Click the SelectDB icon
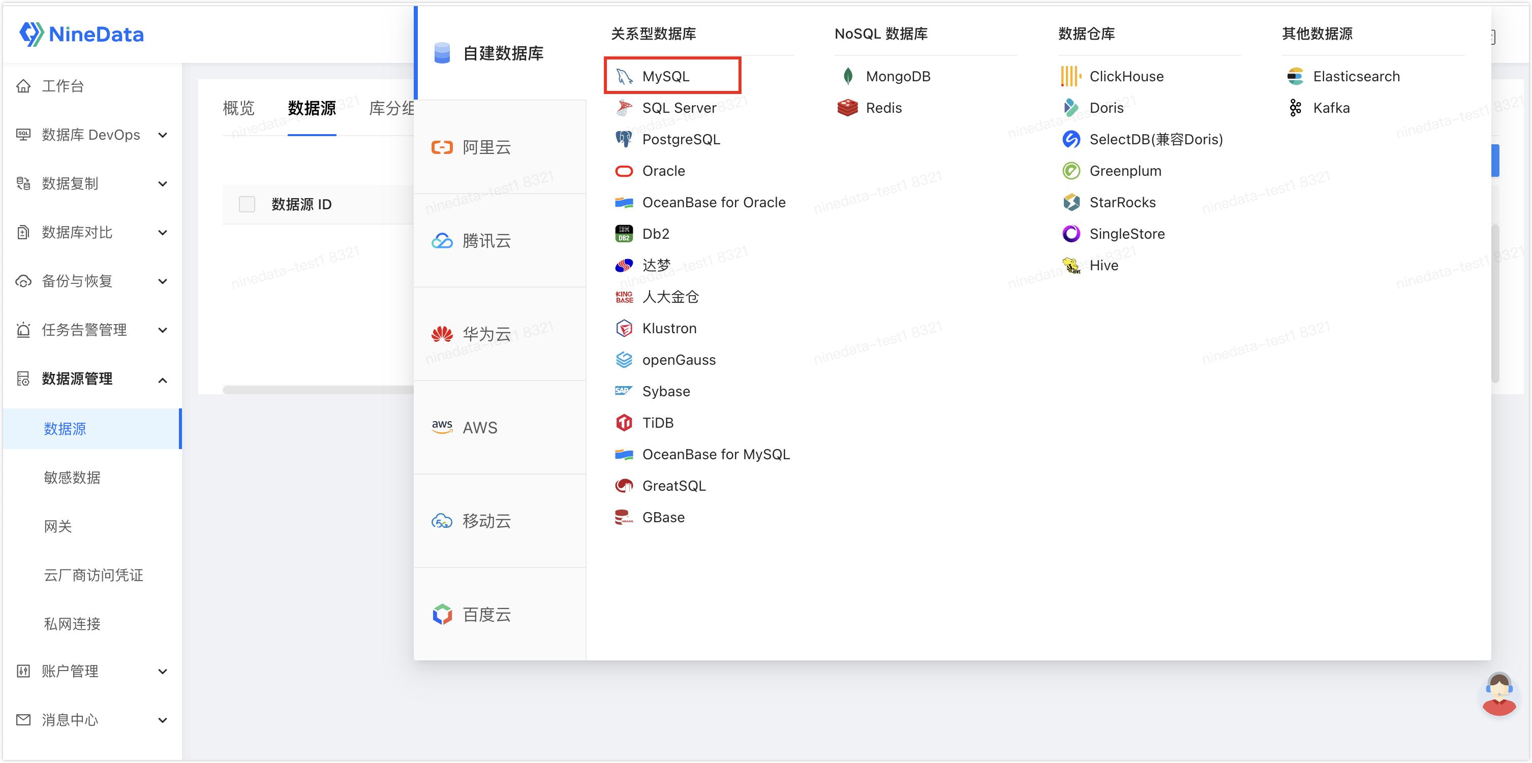Screen dimensions: 1532x763 [x=1071, y=140]
